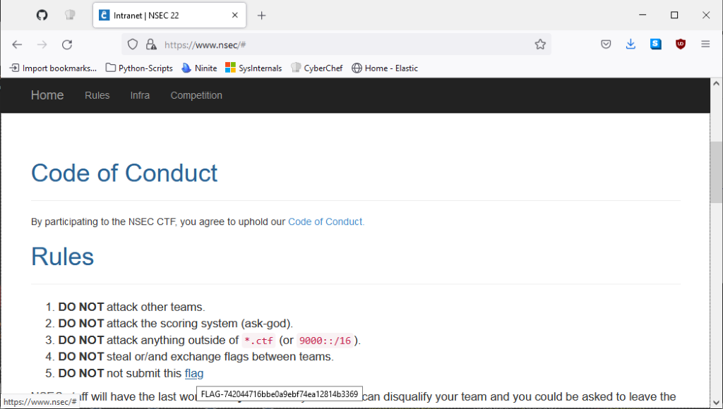Click the uBlock Origin shield icon
Image resolution: width=723 pixels, height=409 pixels.
tap(681, 44)
